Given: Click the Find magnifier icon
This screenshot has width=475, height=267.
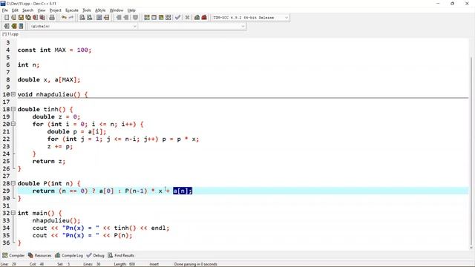Looking at the screenshot, I should (82, 18).
